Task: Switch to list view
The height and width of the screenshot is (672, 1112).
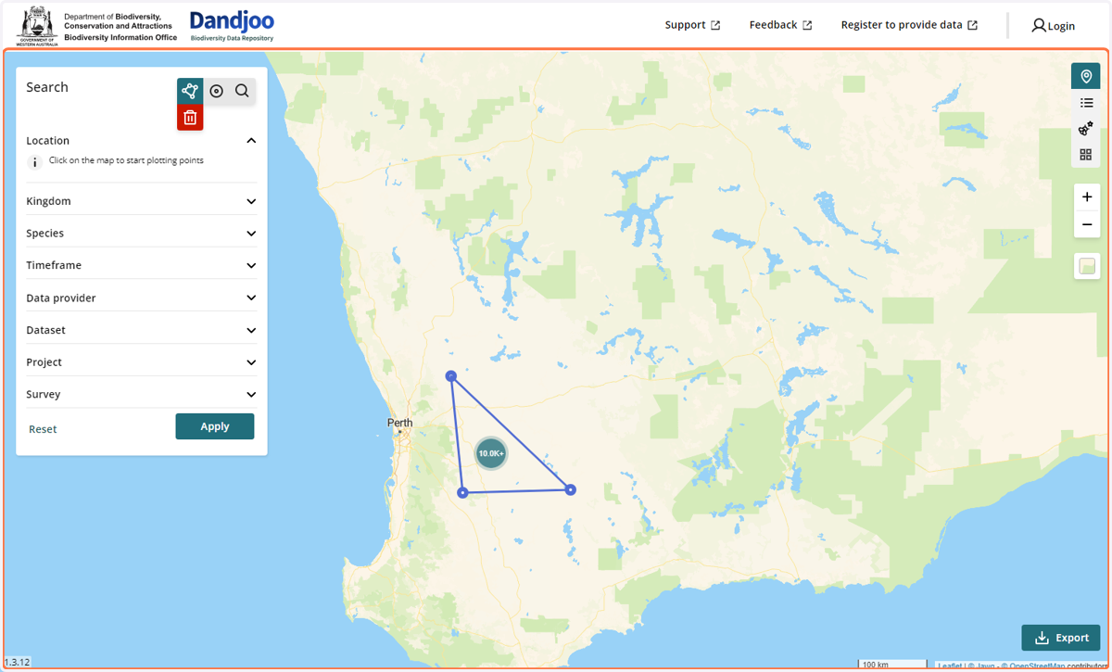Action: click(1086, 103)
